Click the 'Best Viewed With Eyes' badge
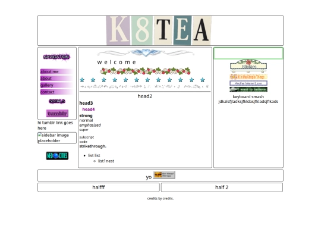The height and width of the screenshot is (241, 321). [x=164, y=175]
